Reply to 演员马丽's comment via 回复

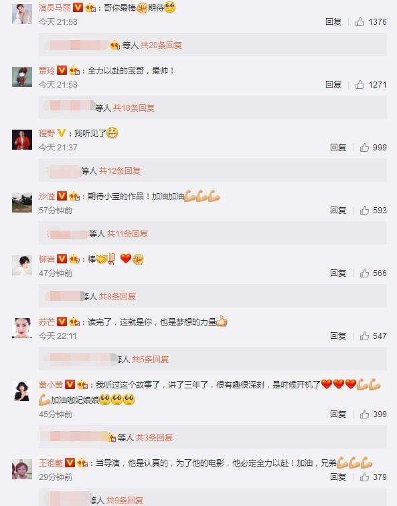click(x=333, y=21)
